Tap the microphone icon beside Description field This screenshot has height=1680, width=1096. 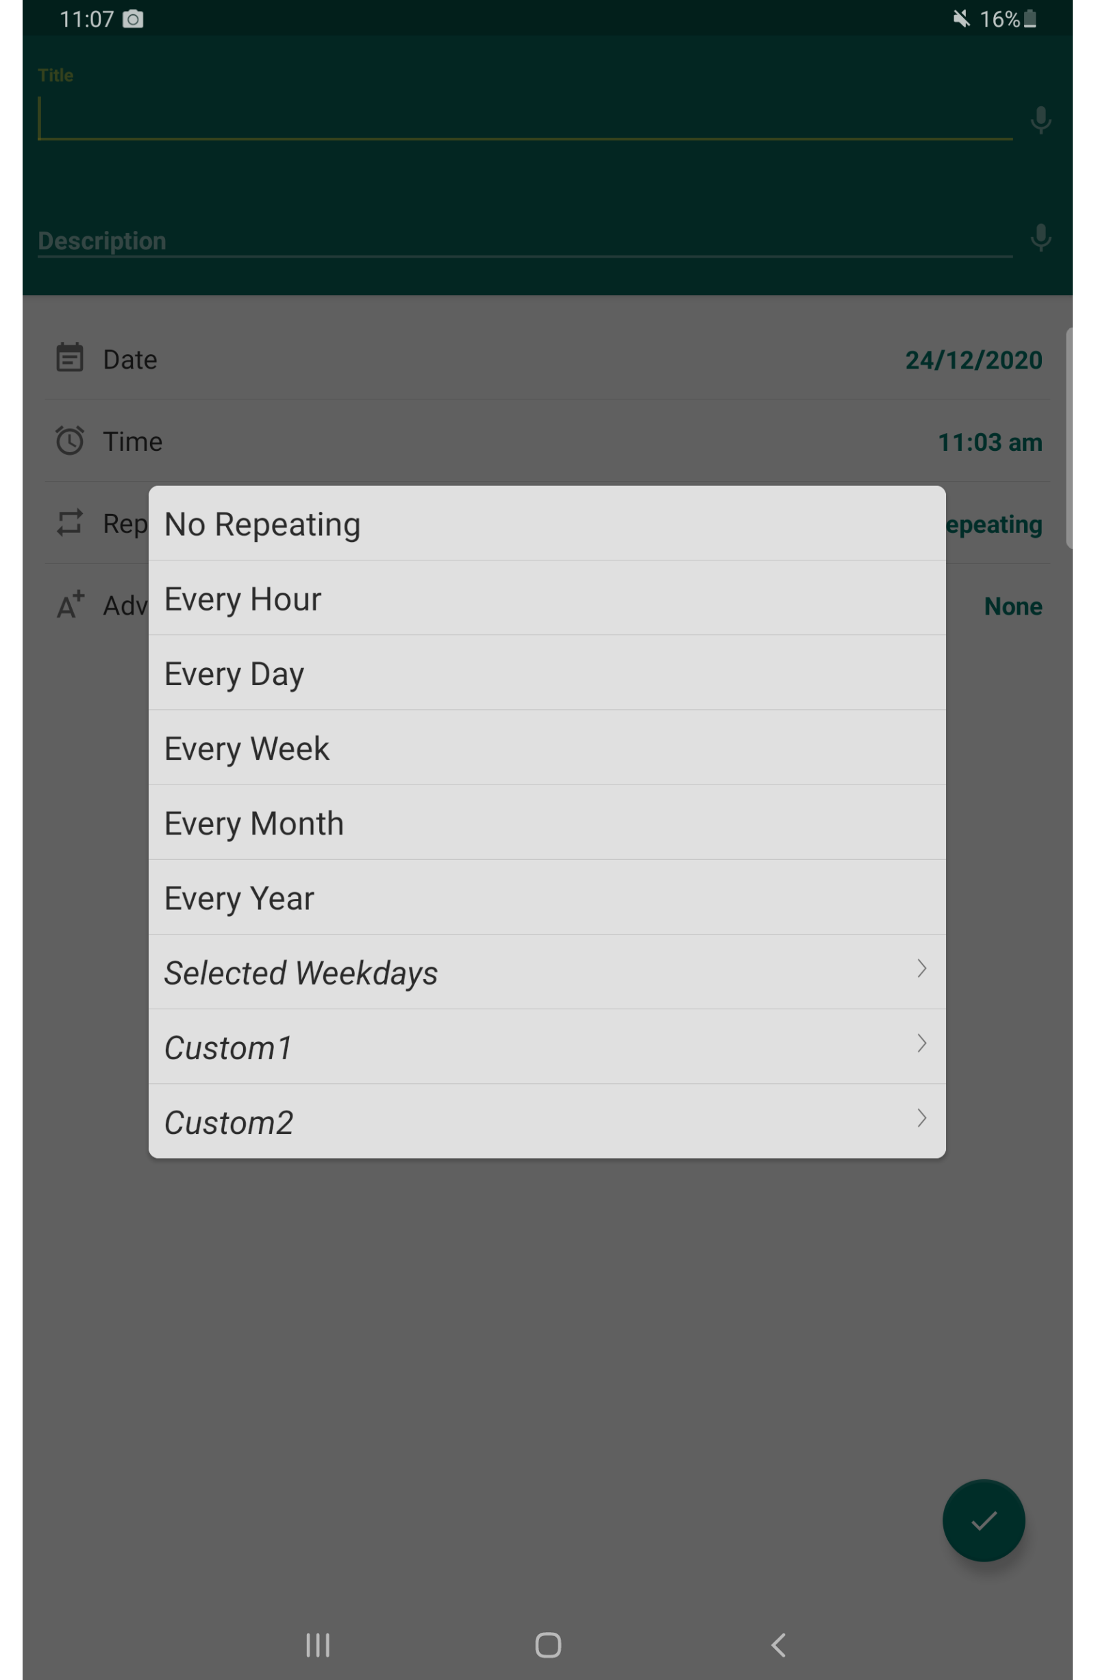tap(1041, 238)
